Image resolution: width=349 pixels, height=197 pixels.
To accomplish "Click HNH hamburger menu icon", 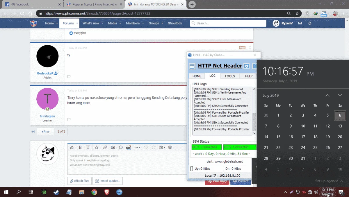I will pyautogui.click(x=192, y=66).
